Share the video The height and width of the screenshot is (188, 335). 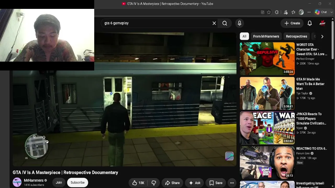click(172, 183)
